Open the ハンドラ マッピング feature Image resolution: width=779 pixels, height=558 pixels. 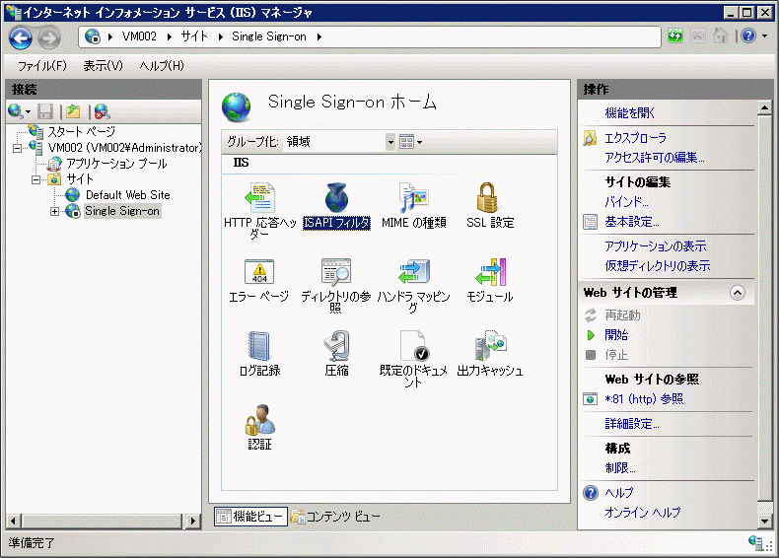point(413,285)
